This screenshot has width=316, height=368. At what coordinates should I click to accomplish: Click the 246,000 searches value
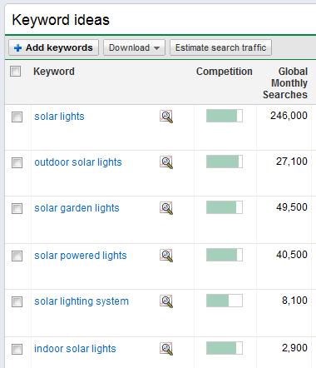(x=289, y=116)
